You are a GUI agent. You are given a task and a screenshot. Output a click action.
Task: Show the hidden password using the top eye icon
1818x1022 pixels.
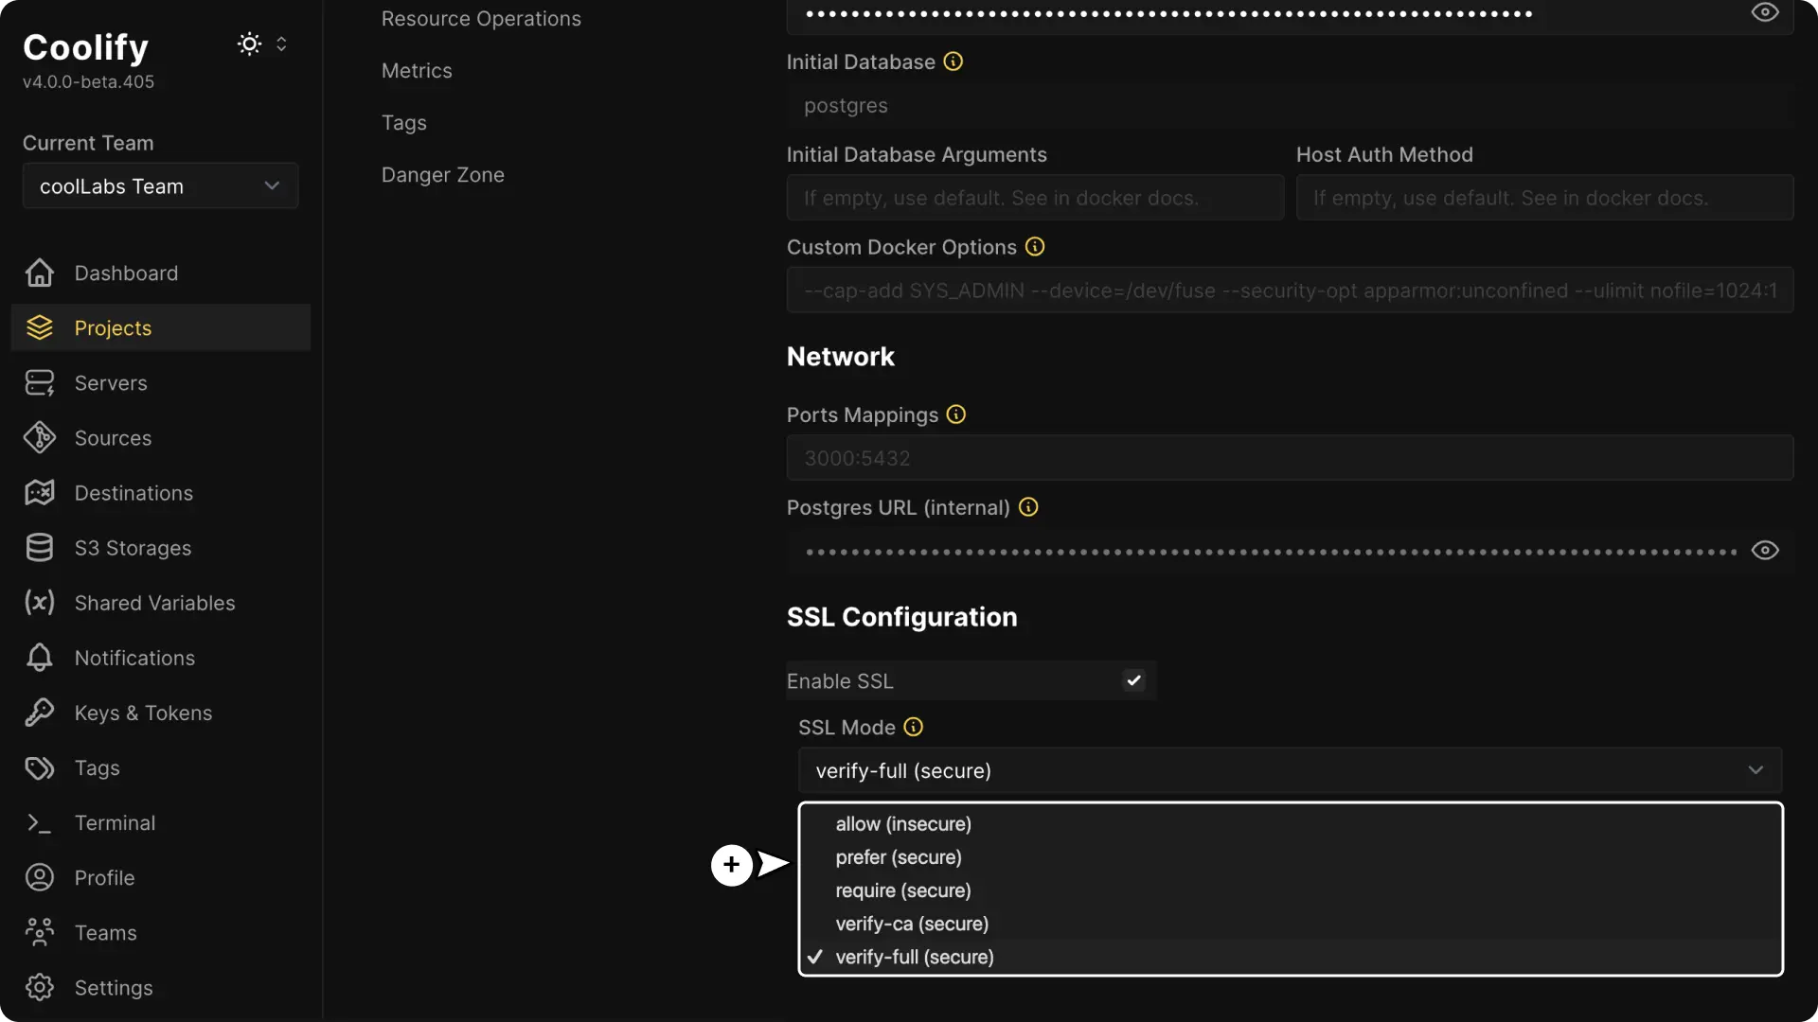[x=1766, y=12]
